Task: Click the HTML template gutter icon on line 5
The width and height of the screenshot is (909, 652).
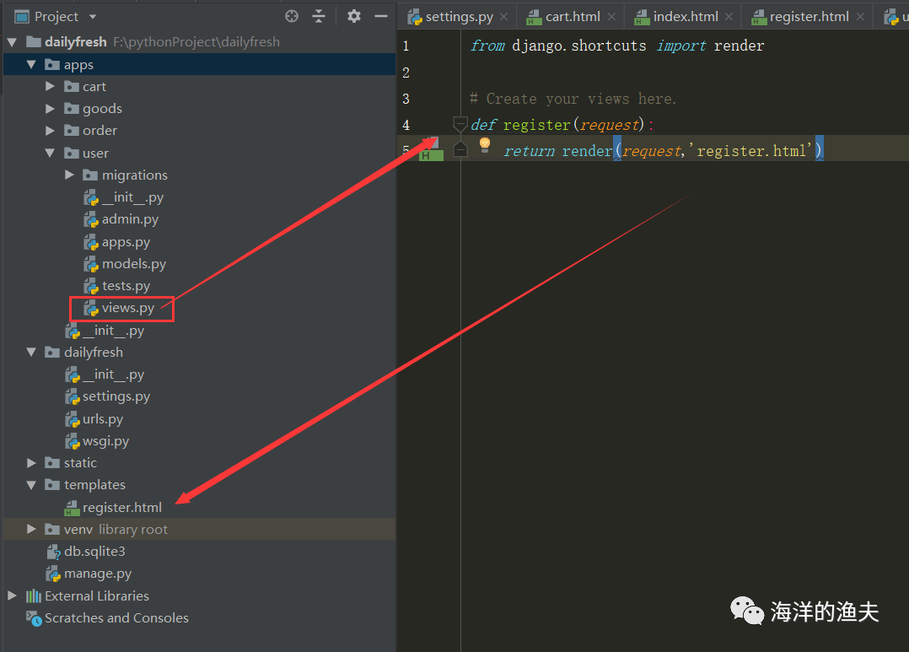Action: pyautogui.click(x=431, y=149)
